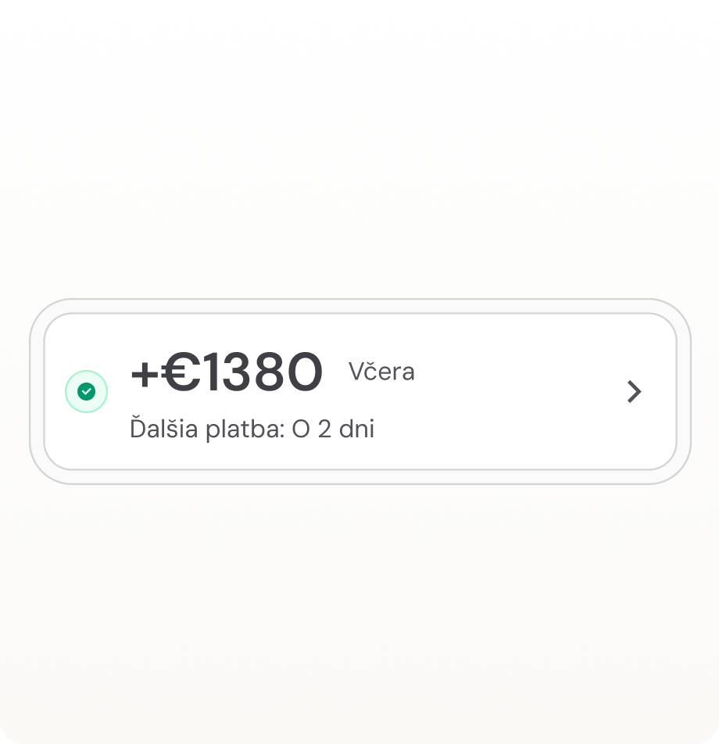Image resolution: width=719 pixels, height=744 pixels.
Task: Click the plus sign before €1380
Action: (x=145, y=373)
